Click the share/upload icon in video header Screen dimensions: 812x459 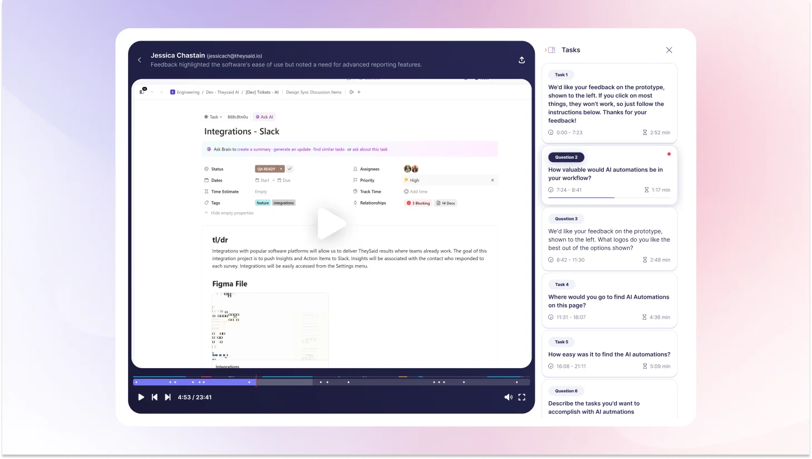coord(521,60)
